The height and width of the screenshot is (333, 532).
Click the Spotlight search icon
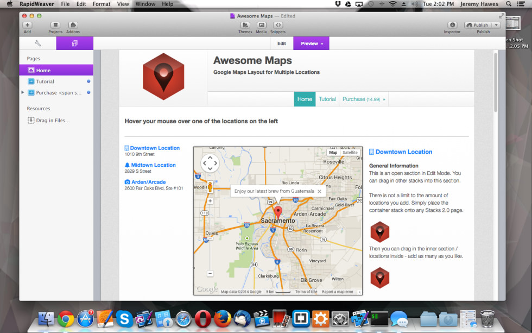[509, 4]
